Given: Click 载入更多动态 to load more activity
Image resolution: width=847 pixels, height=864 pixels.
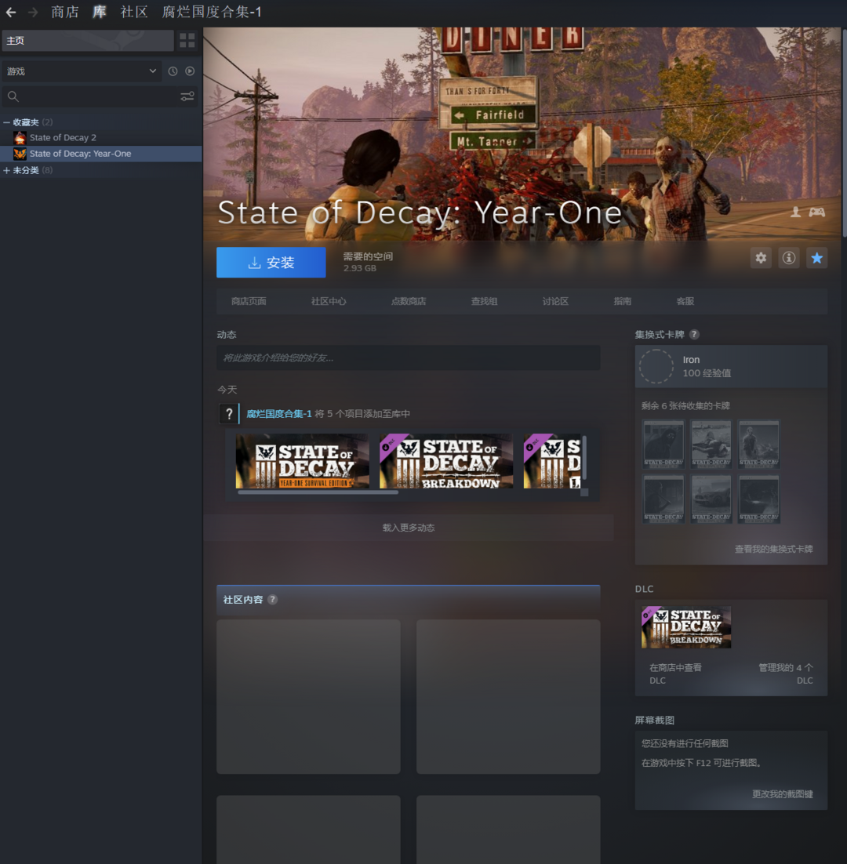Looking at the screenshot, I should 409,528.
